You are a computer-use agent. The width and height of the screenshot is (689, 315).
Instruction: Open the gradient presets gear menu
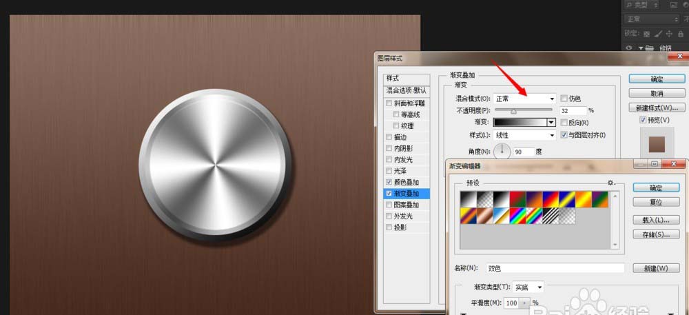pos(610,183)
